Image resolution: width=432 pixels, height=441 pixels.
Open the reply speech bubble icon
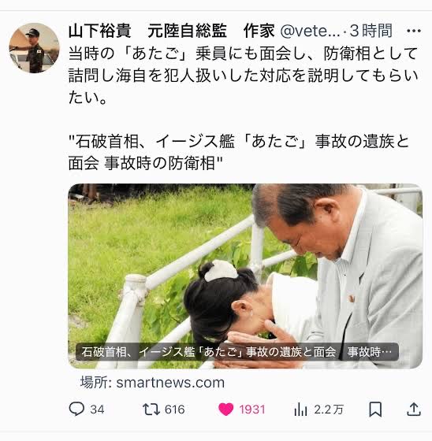76,409
